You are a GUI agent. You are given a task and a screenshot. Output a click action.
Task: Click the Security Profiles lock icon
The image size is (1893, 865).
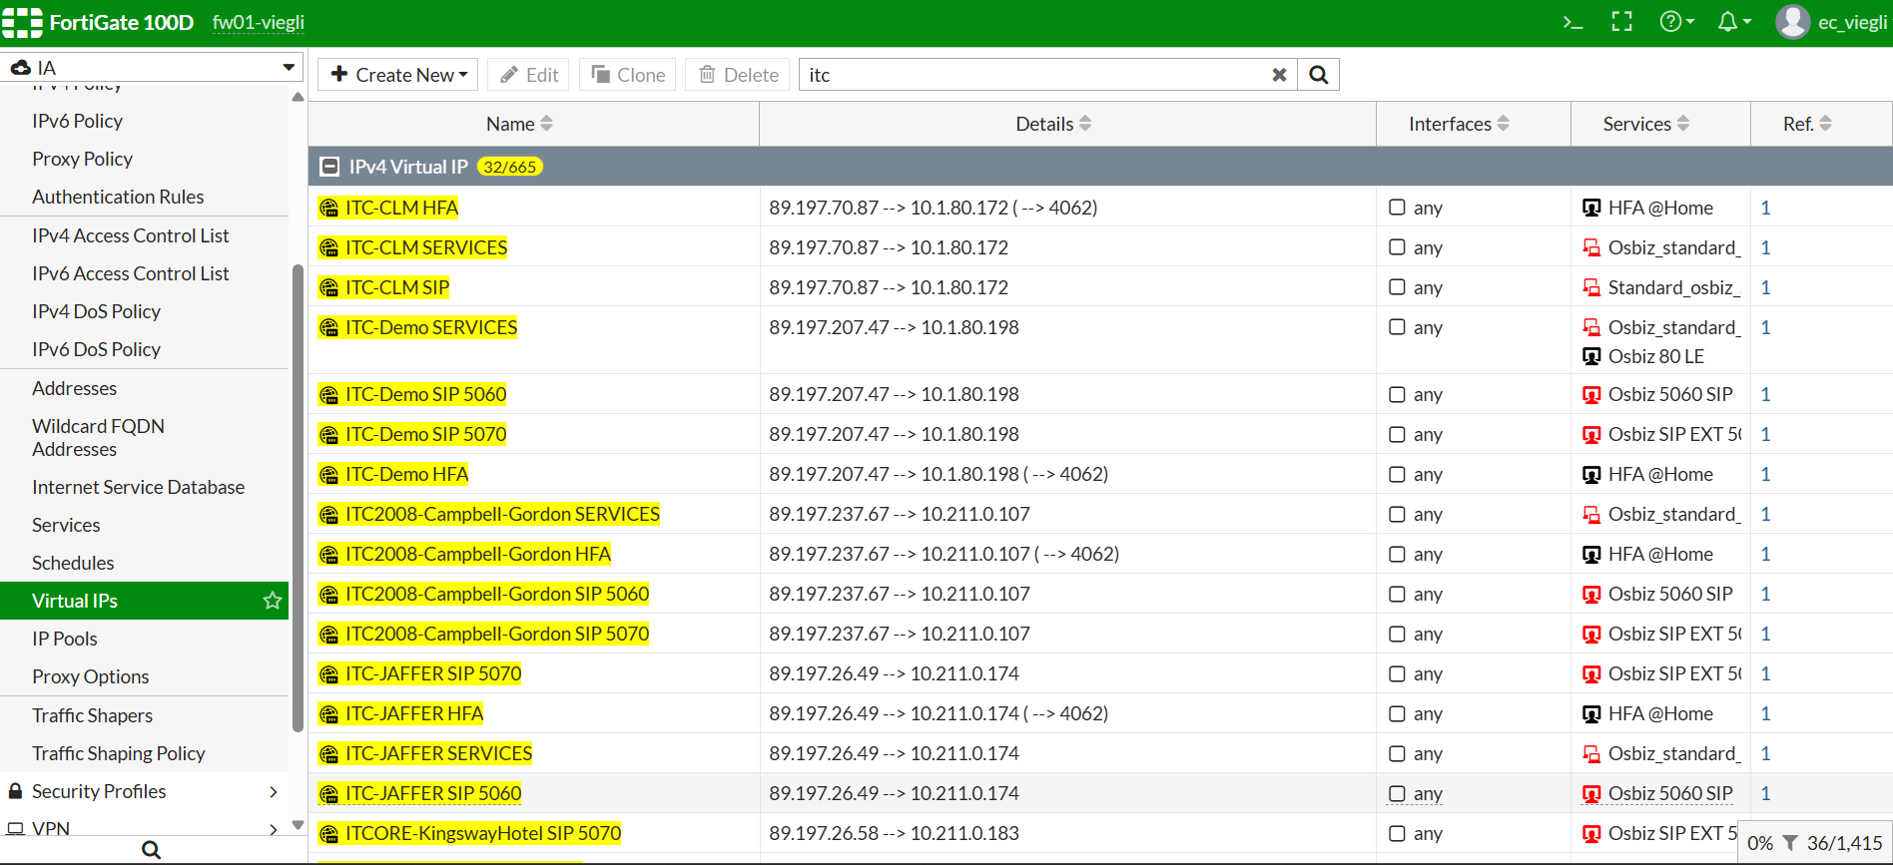coord(15,791)
